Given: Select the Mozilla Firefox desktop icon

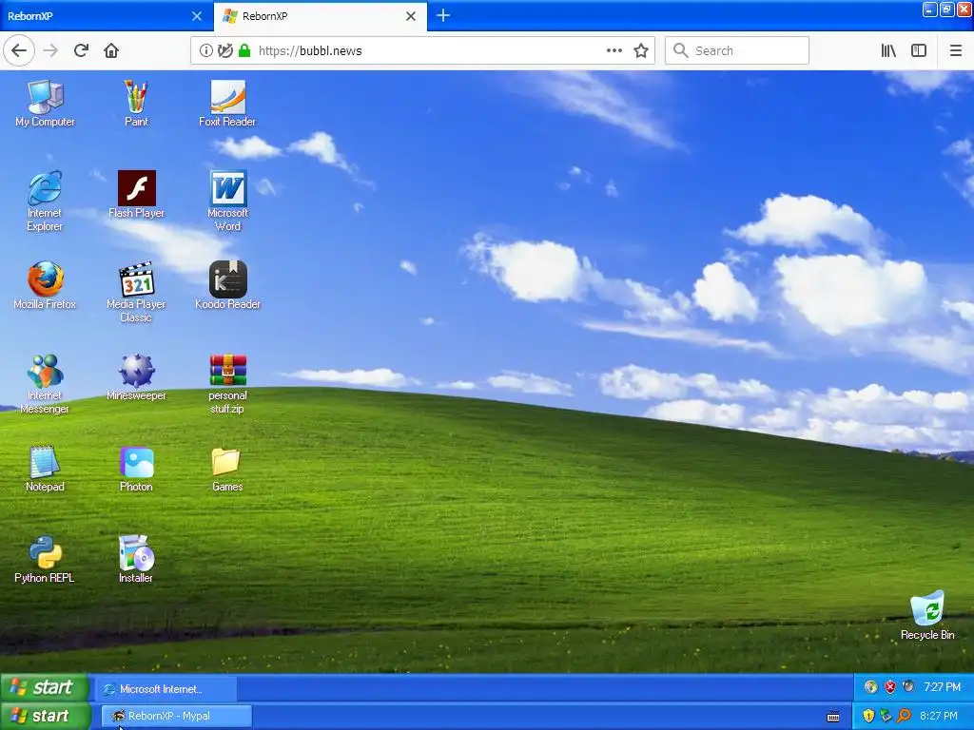Looking at the screenshot, I should (x=45, y=285).
